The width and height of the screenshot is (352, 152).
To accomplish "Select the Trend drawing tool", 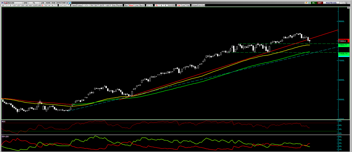I will coord(74,6).
